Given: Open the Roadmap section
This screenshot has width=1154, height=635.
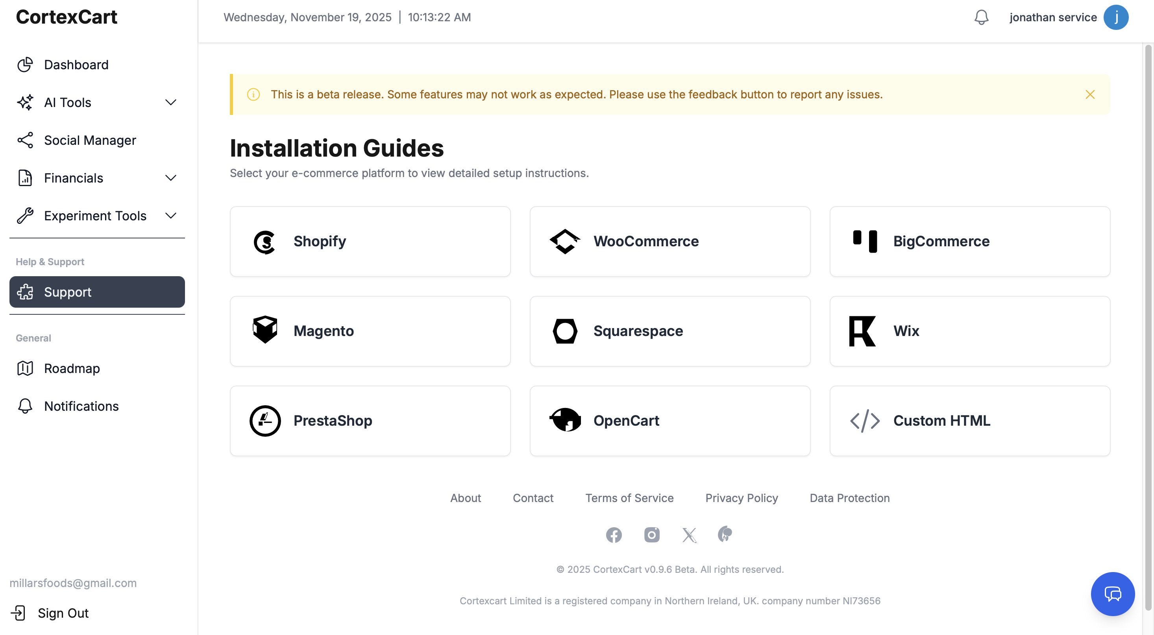Looking at the screenshot, I should click(72, 368).
